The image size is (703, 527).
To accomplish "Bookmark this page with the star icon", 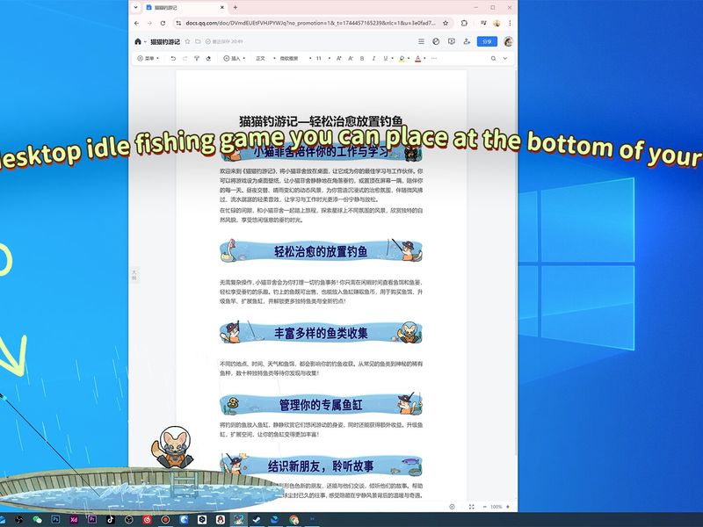I will tap(446, 23).
